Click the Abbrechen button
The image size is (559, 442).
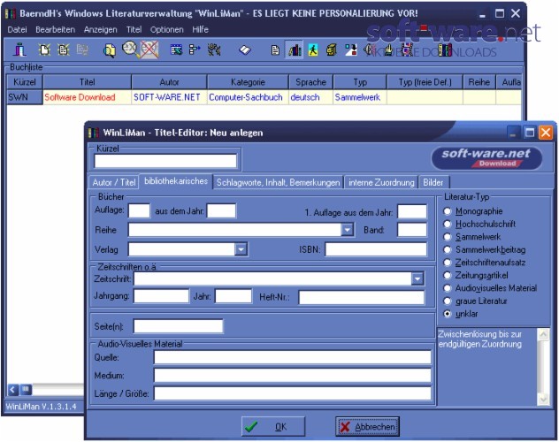tap(367, 426)
